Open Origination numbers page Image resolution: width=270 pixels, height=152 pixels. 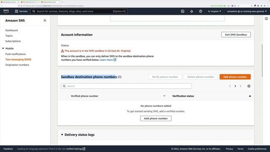click(x=17, y=65)
